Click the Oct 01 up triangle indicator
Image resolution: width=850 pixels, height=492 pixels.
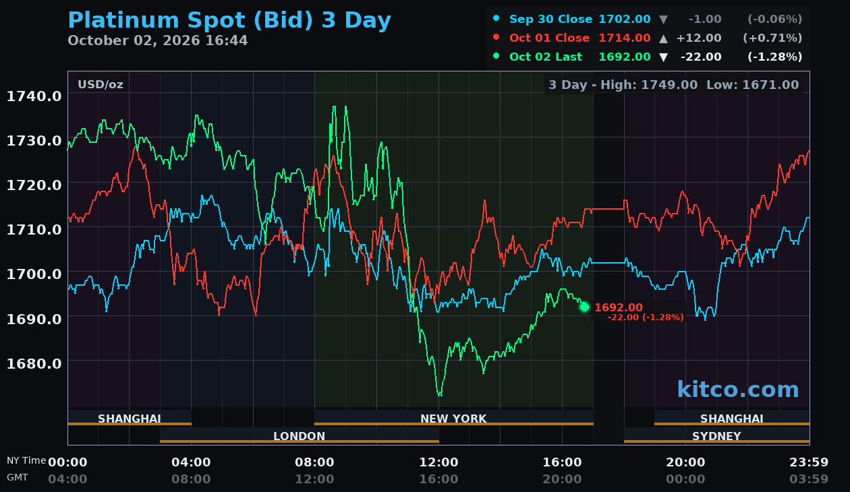click(663, 38)
